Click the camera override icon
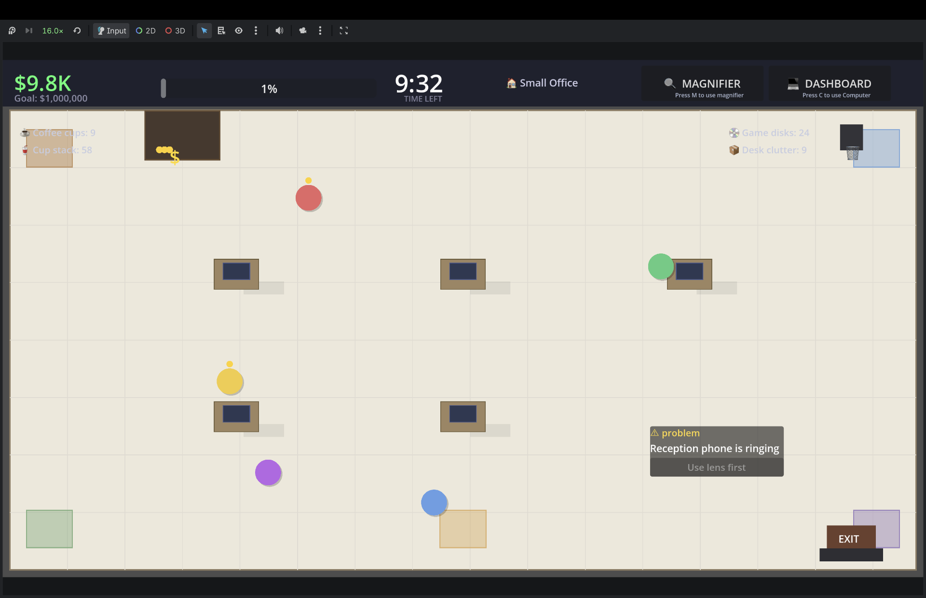The width and height of the screenshot is (926, 598). click(303, 31)
